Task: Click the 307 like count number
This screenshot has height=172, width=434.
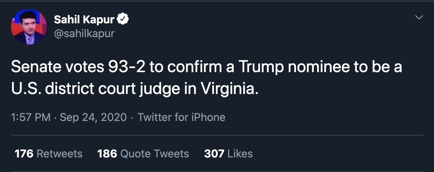Action: click(214, 154)
